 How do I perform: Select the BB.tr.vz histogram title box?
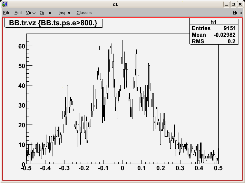pyautogui.click(x=53, y=23)
